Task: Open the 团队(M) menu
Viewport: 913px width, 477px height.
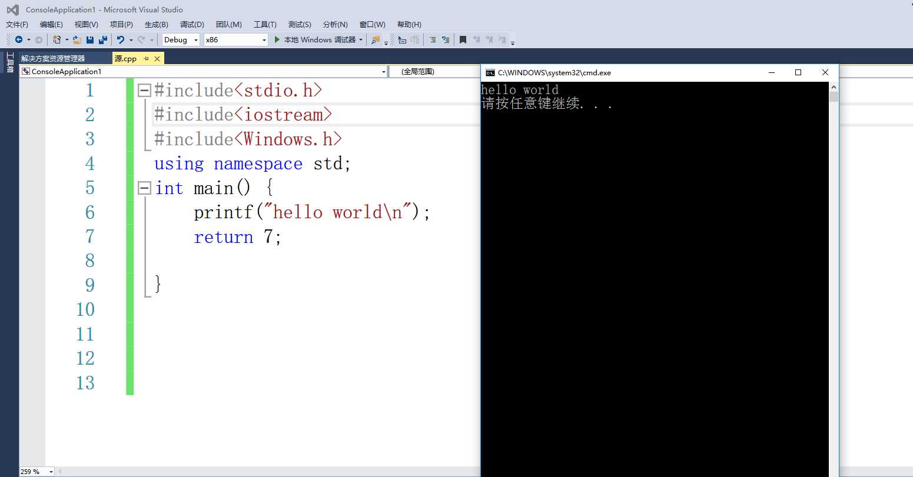Action: click(x=228, y=24)
